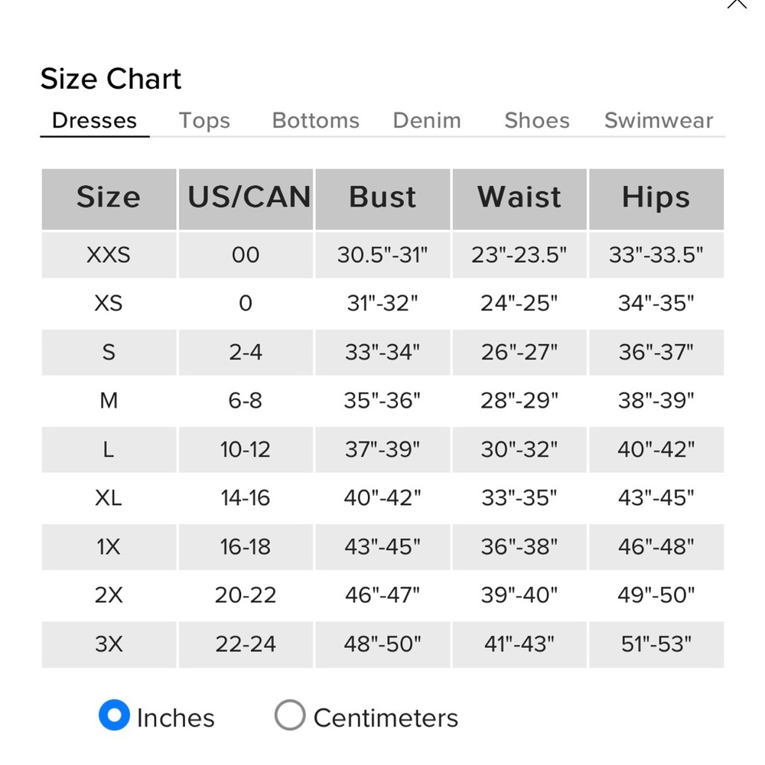View the Swimwear size tab
765x765 pixels.
tap(659, 121)
